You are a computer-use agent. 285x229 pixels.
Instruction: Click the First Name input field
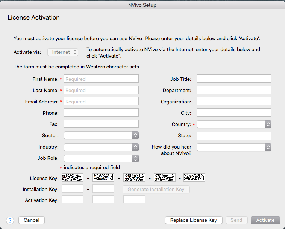tap(101, 79)
